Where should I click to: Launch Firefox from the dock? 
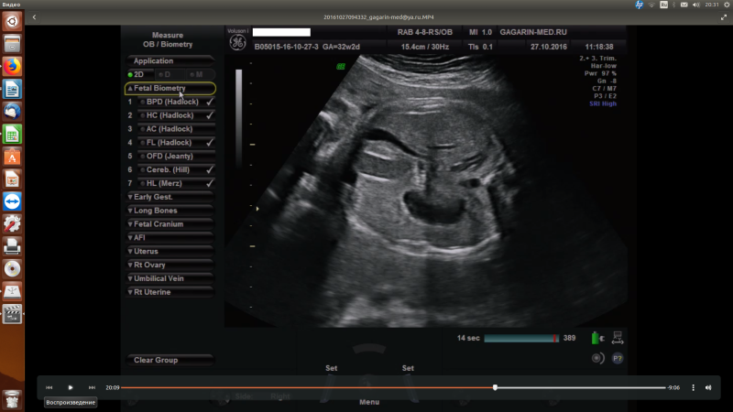coord(12,66)
